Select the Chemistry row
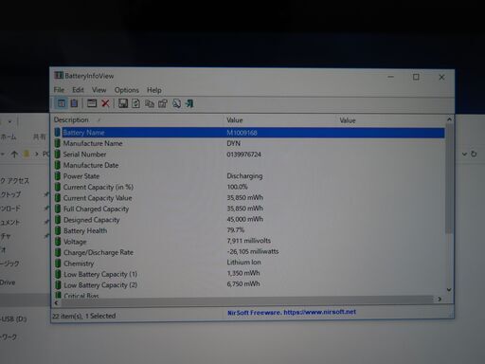The image size is (485, 364). pyautogui.click(x=249, y=264)
